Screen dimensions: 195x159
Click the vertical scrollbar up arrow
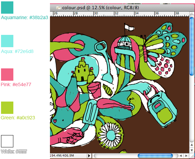tap(192, 145)
